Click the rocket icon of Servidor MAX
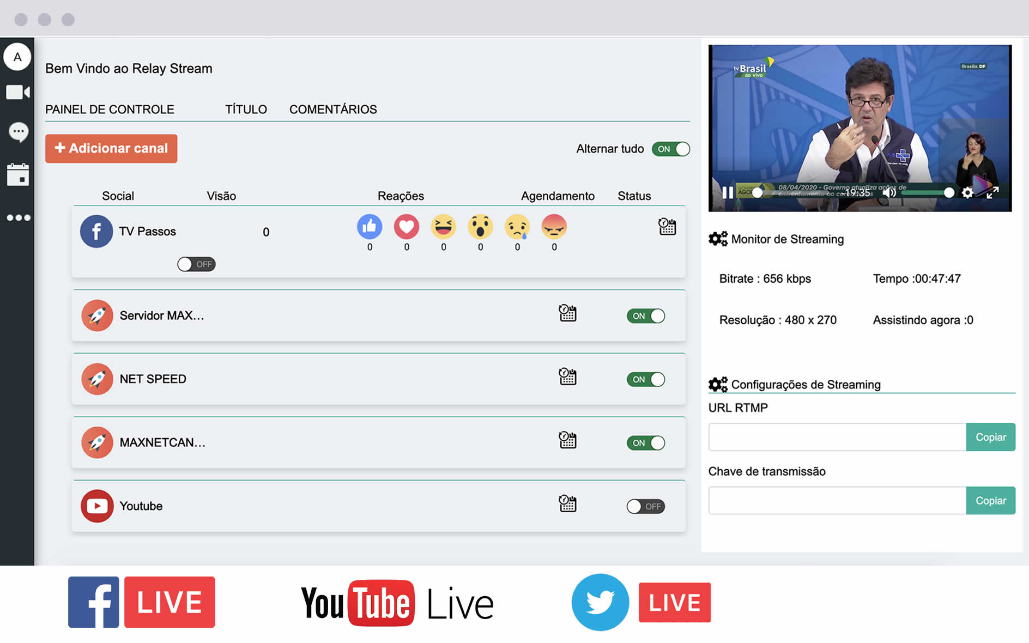 [x=97, y=316]
